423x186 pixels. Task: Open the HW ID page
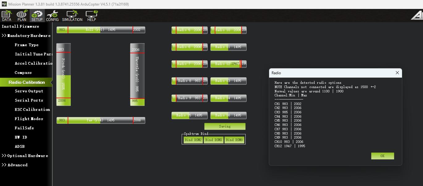point(21,137)
